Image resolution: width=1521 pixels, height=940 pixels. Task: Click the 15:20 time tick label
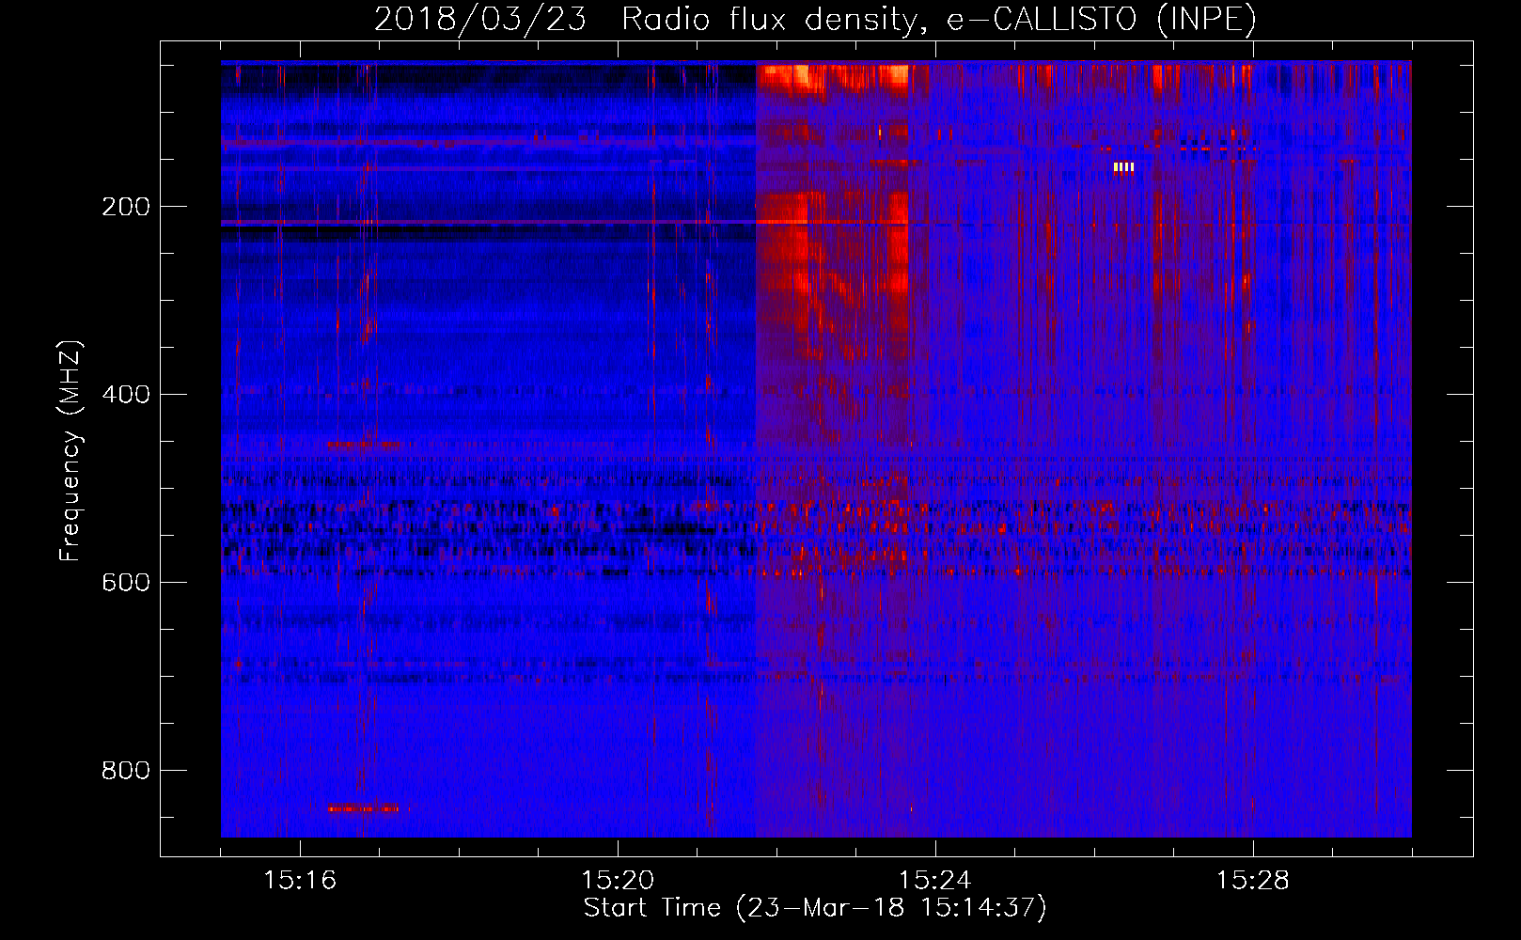618,881
